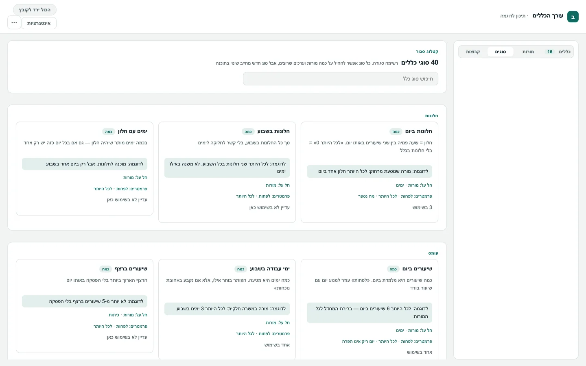The height and width of the screenshot is (366, 586).
Task: Click the עומס section label
Action: pos(433,253)
